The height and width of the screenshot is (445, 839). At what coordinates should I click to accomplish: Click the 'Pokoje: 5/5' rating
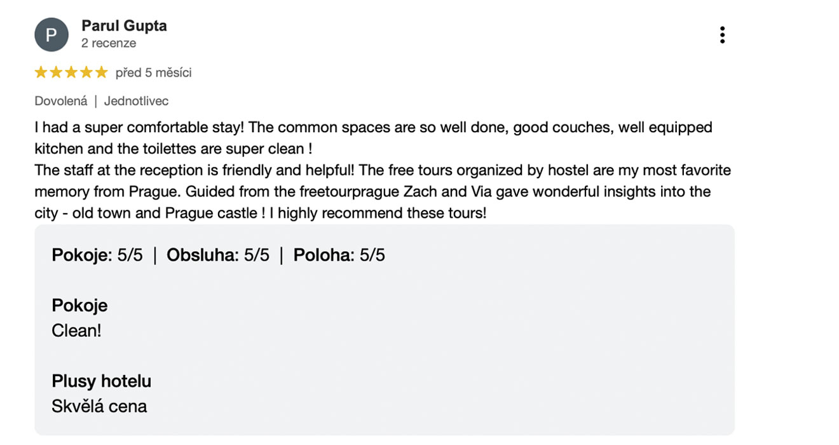coord(97,256)
